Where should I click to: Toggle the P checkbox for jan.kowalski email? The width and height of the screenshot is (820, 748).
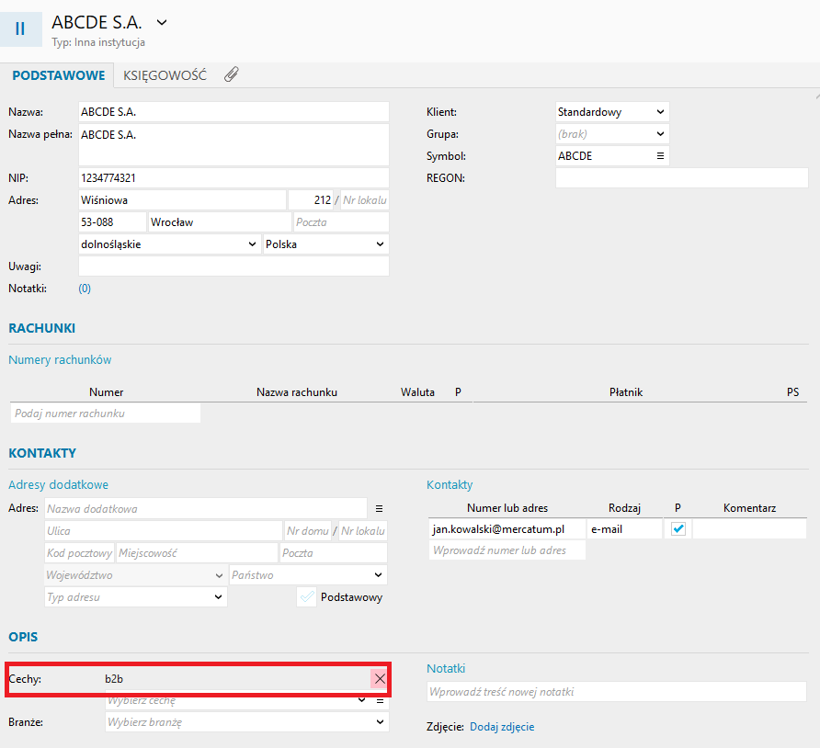tap(678, 529)
